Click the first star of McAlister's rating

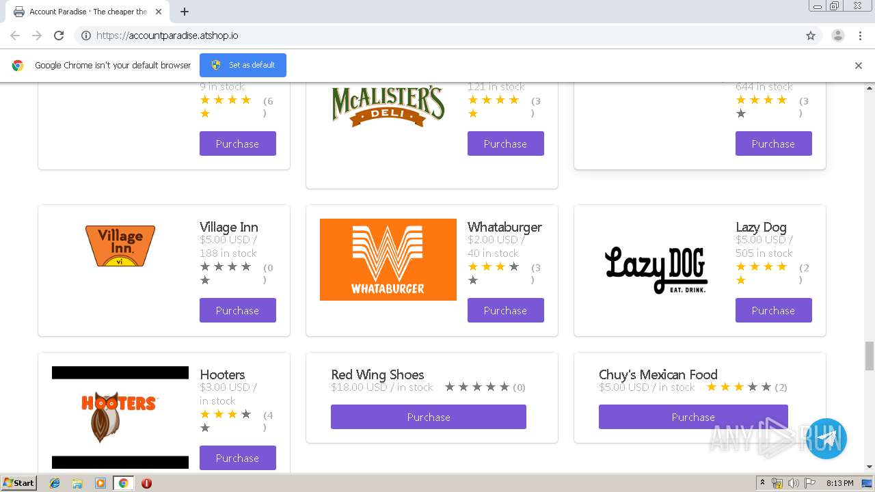[473, 100]
